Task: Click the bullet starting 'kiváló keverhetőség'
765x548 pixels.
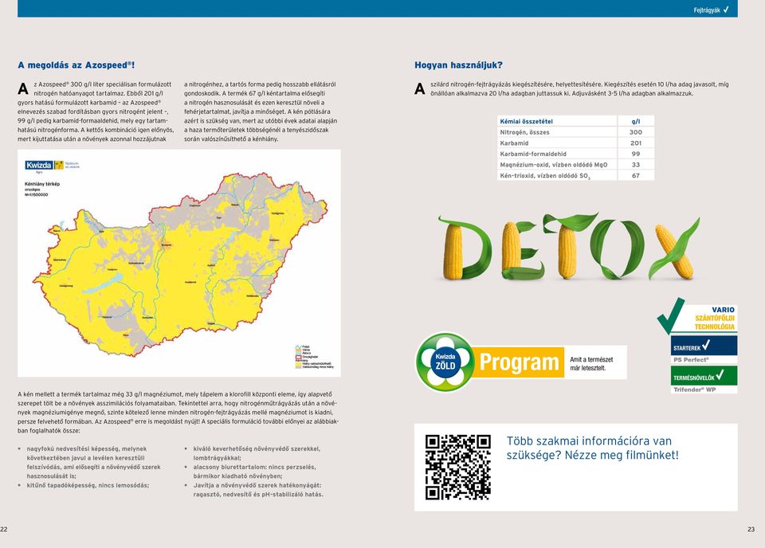Action: pos(257,453)
